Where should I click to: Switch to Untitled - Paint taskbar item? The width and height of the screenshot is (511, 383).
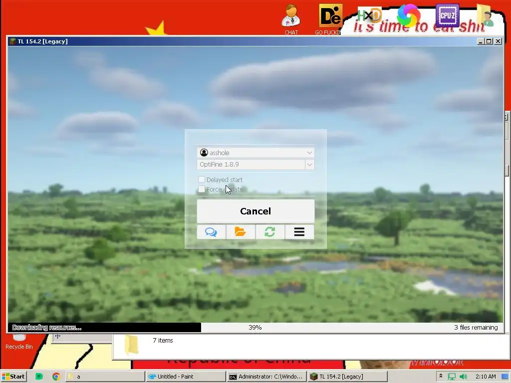pyautogui.click(x=186, y=377)
